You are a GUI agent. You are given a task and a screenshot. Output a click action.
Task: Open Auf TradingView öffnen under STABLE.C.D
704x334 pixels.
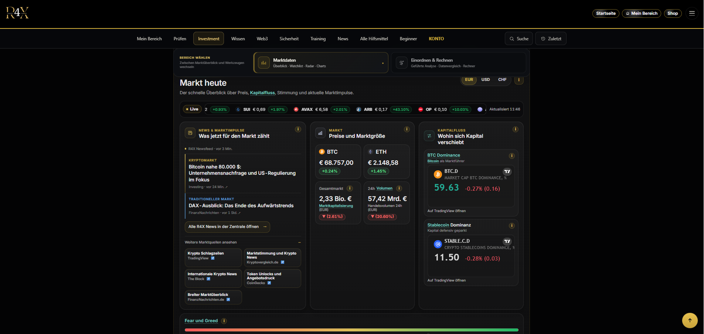pyautogui.click(x=446, y=280)
